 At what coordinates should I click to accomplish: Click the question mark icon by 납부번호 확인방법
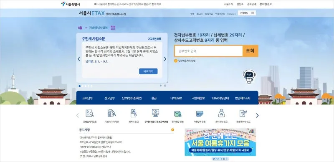coord(176,61)
